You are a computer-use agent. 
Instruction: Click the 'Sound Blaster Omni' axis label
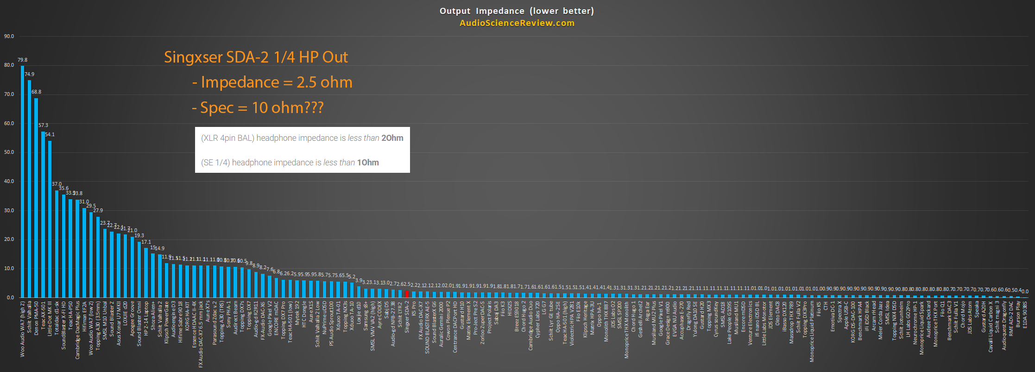click(139, 323)
